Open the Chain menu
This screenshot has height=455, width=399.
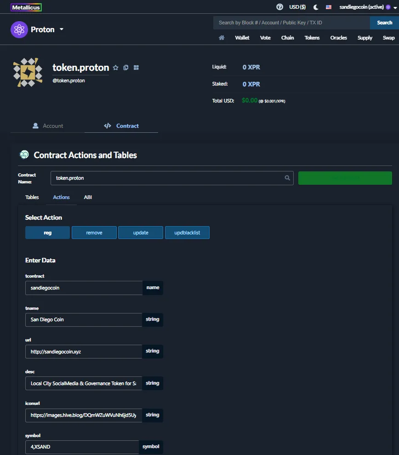(x=287, y=38)
